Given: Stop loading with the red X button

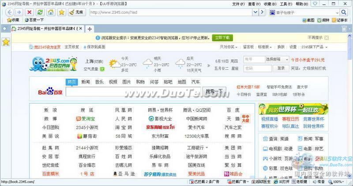Looking at the screenshot, I should [29, 12].
